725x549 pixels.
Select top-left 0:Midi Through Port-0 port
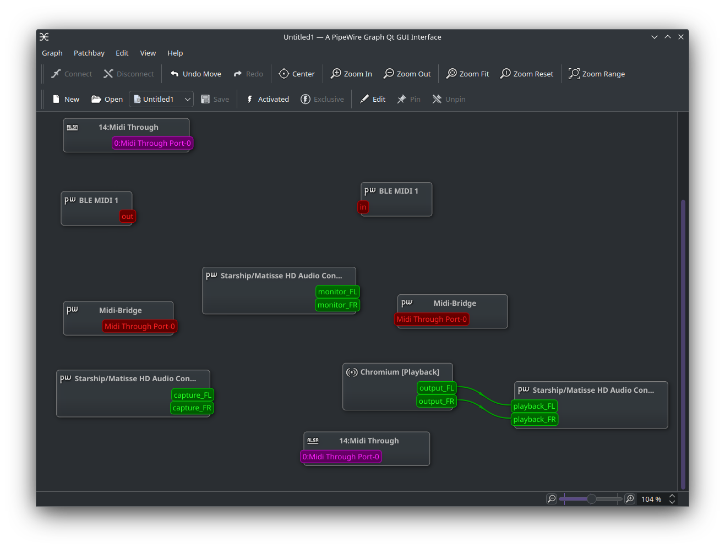(152, 143)
